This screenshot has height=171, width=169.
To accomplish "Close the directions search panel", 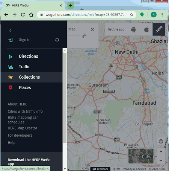I will point(92,29).
